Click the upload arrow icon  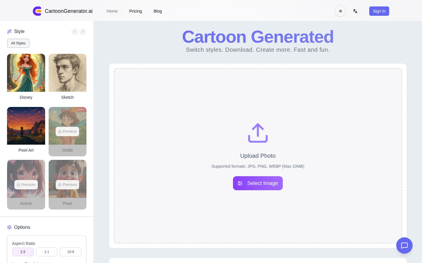tap(258, 133)
